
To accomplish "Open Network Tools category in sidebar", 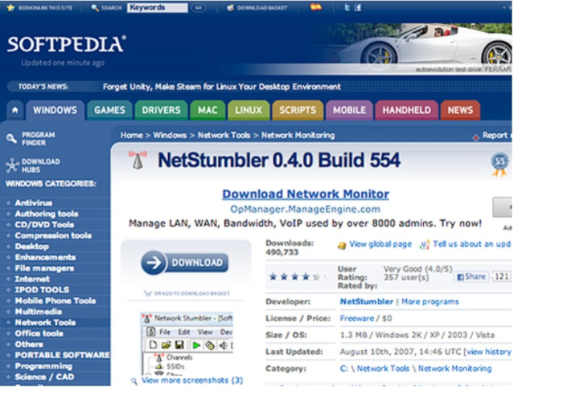I will (x=45, y=323).
